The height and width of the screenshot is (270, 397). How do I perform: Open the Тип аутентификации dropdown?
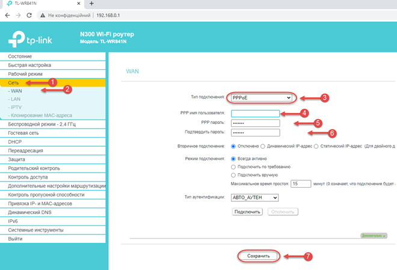(x=256, y=197)
